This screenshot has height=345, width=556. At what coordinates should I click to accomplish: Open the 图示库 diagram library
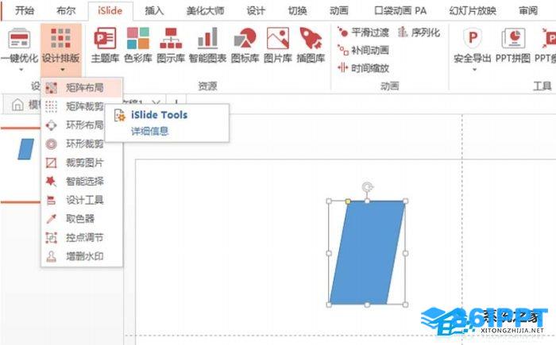click(x=171, y=45)
